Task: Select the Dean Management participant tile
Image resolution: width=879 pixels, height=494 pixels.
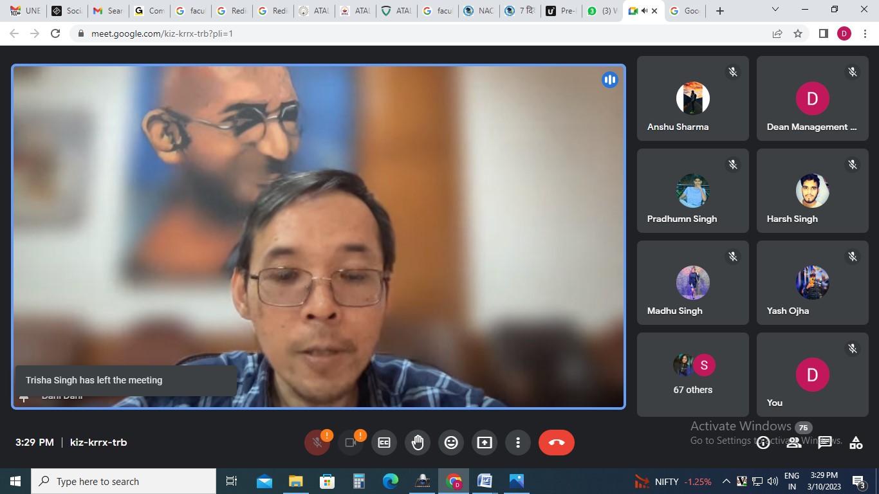Action: [x=813, y=98]
